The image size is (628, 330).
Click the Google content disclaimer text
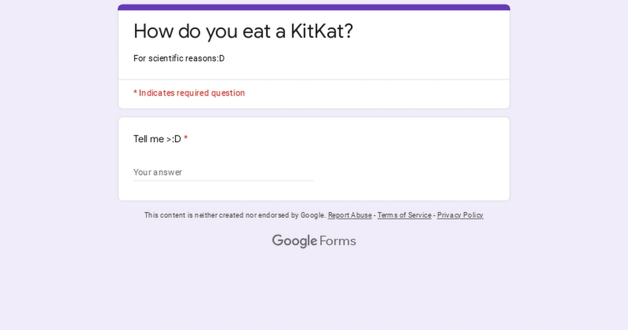pos(234,215)
